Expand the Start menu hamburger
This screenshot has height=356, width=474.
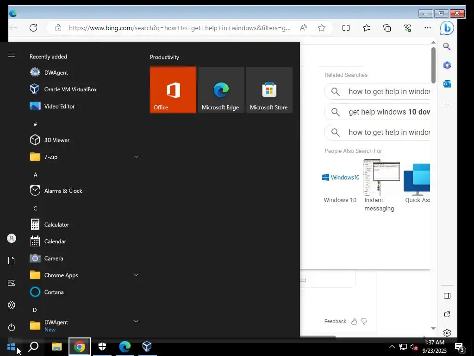point(12,55)
